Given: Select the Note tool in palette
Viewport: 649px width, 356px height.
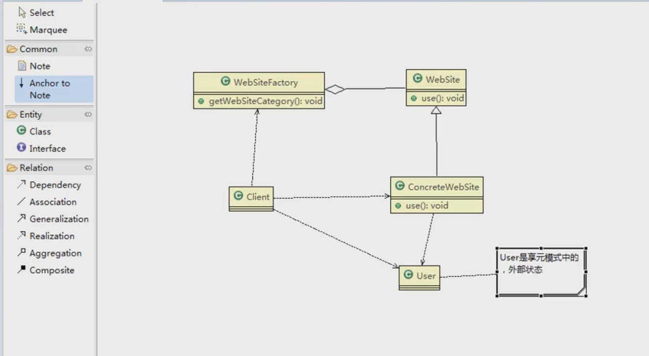Looking at the screenshot, I should click(34, 66).
